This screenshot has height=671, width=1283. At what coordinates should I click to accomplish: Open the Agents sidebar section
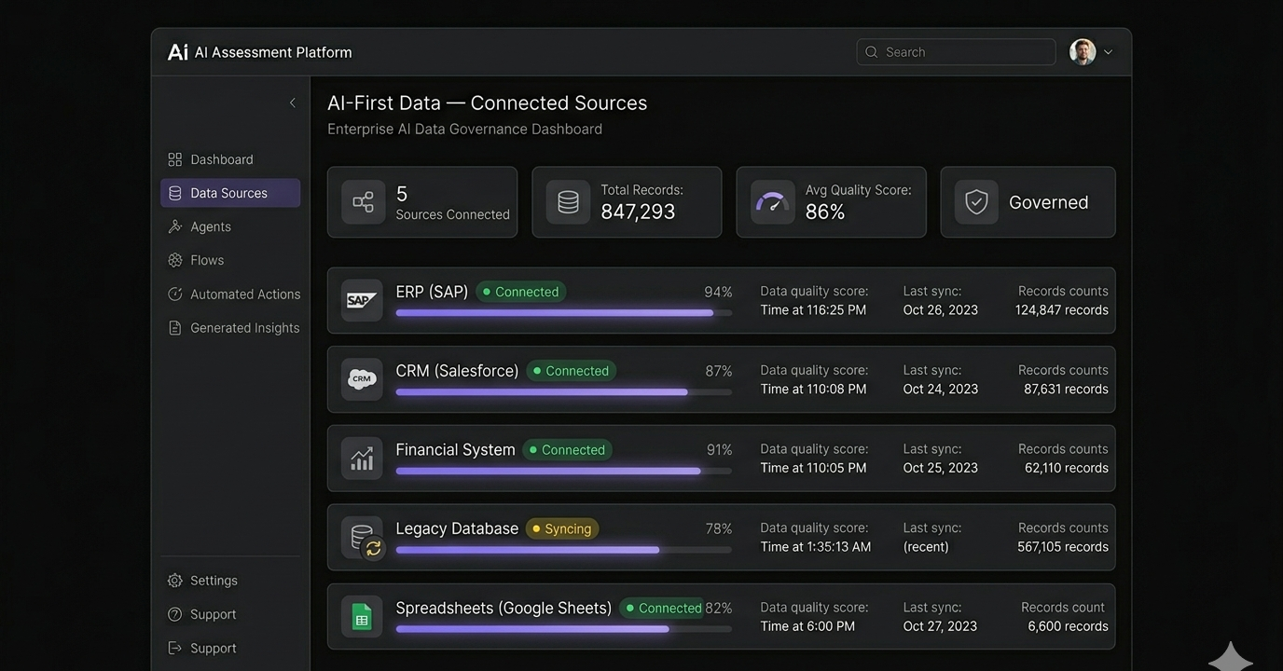[x=210, y=226]
